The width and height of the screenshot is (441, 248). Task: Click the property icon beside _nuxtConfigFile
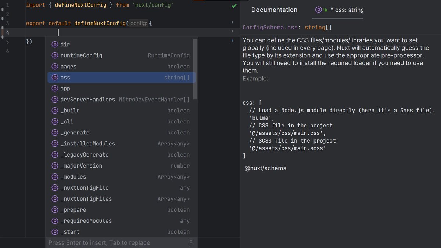[55, 188]
